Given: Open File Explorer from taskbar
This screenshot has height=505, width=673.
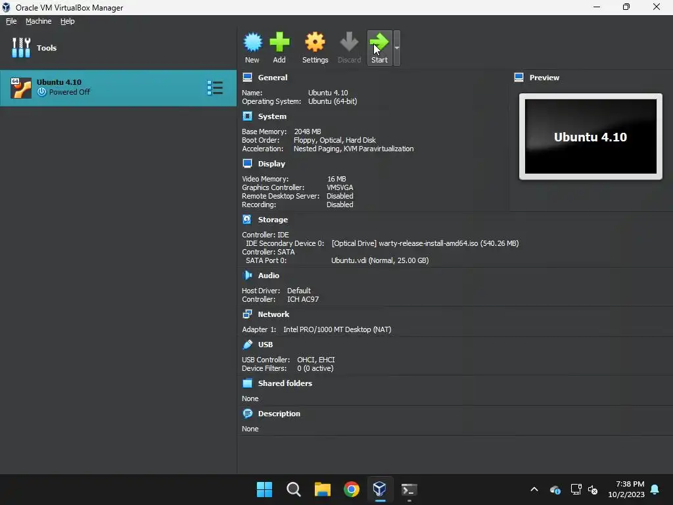Looking at the screenshot, I should click(x=322, y=489).
